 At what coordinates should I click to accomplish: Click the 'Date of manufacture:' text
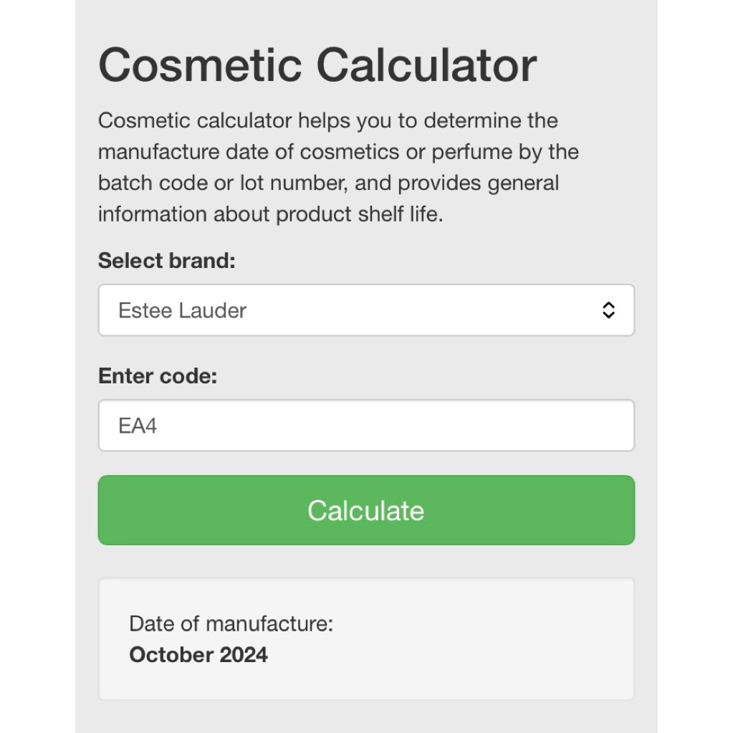[231, 623]
